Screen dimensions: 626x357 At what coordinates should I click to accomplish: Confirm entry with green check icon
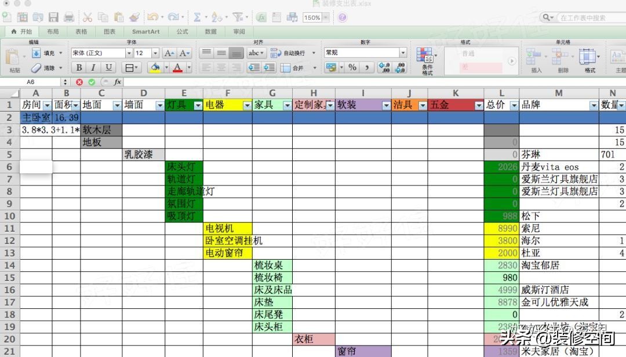(92, 82)
